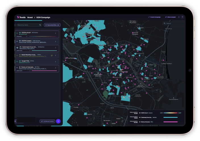Viewport: 200px width, 141px height.
Task: Click the Tesela logo icon
Action: 18,17
